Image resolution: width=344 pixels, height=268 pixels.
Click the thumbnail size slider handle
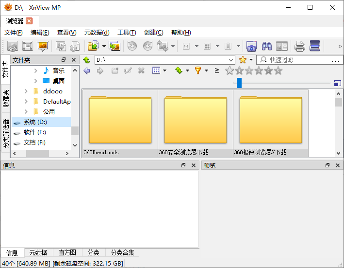point(239,83)
